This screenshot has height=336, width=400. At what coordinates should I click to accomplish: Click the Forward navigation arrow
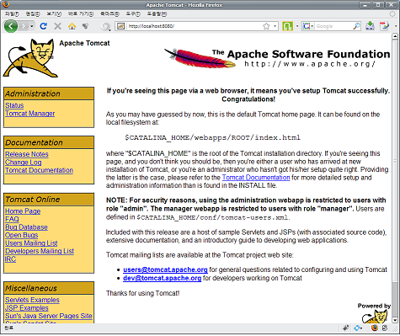(24, 26)
